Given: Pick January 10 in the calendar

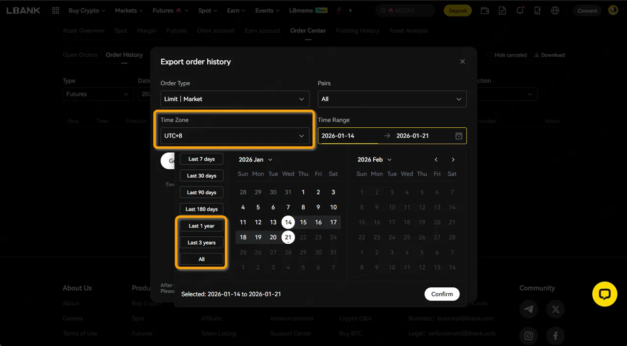Looking at the screenshot, I should pyautogui.click(x=333, y=207).
